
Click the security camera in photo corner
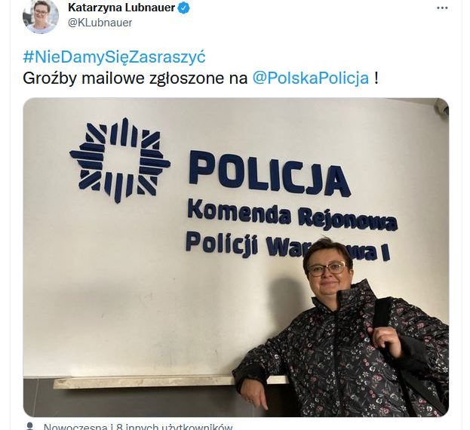click(x=441, y=106)
